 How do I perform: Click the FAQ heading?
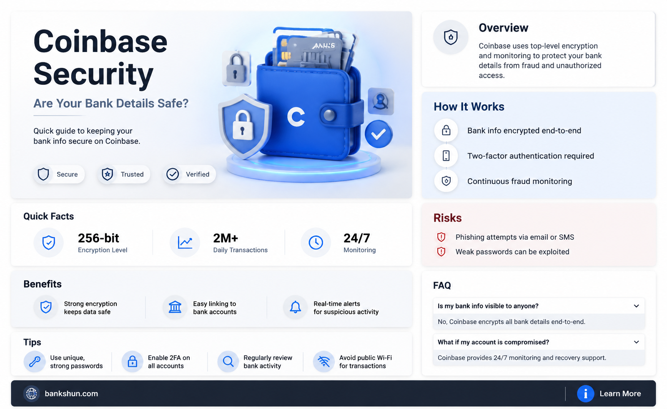click(x=442, y=285)
